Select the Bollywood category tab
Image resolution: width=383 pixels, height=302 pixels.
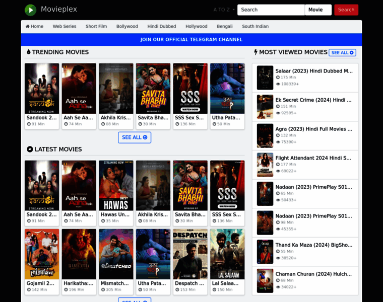127,26
